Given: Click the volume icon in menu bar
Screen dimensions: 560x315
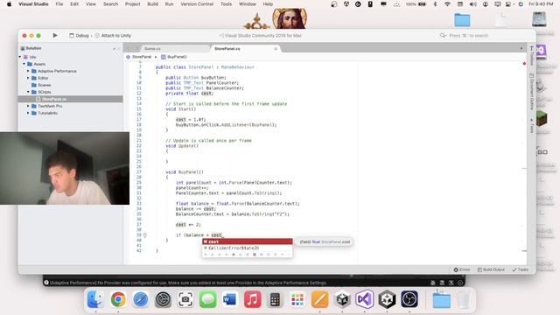Looking at the screenshot, I should point(472,3).
